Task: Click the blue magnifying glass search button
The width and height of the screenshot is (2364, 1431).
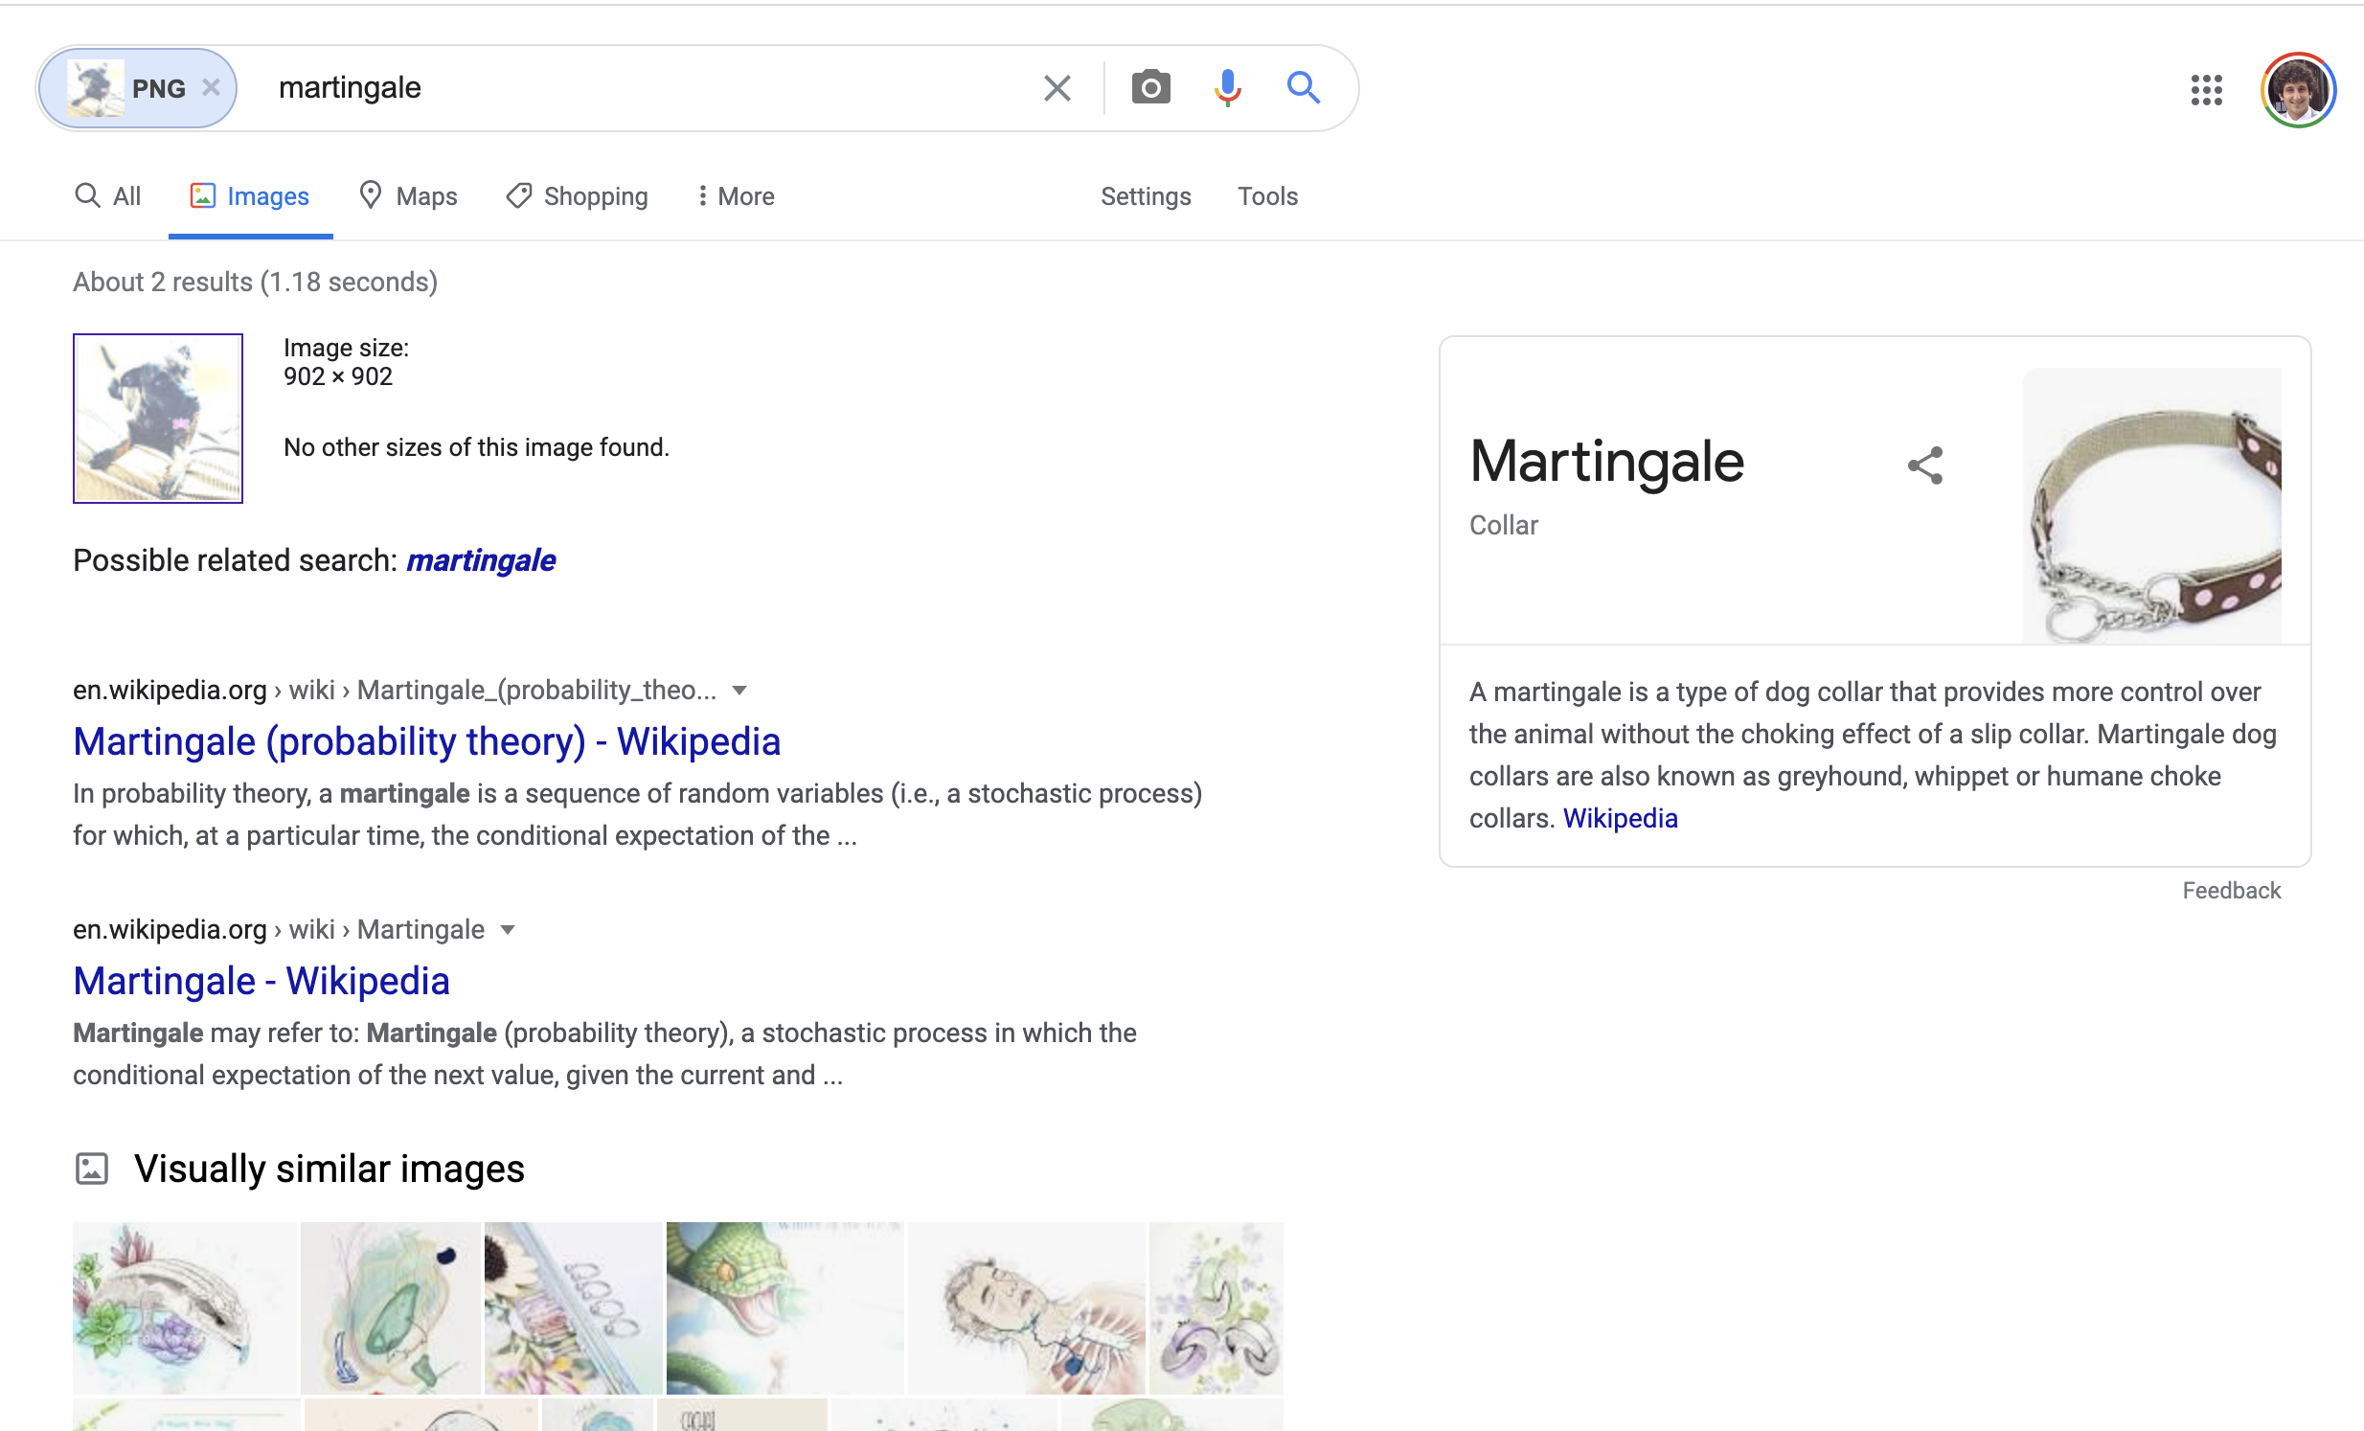Action: pos(1303,87)
